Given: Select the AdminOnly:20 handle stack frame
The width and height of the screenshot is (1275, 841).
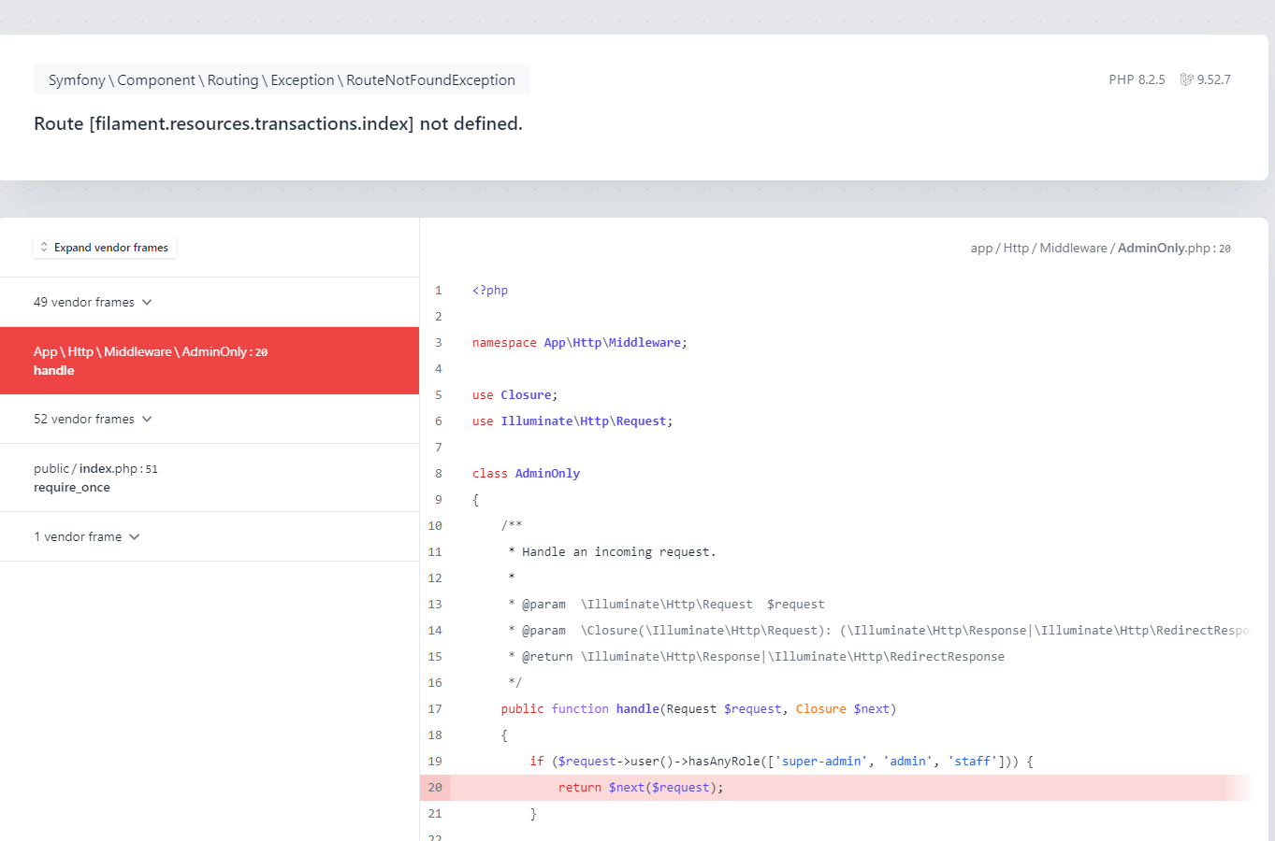Looking at the screenshot, I should click(x=210, y=361).
